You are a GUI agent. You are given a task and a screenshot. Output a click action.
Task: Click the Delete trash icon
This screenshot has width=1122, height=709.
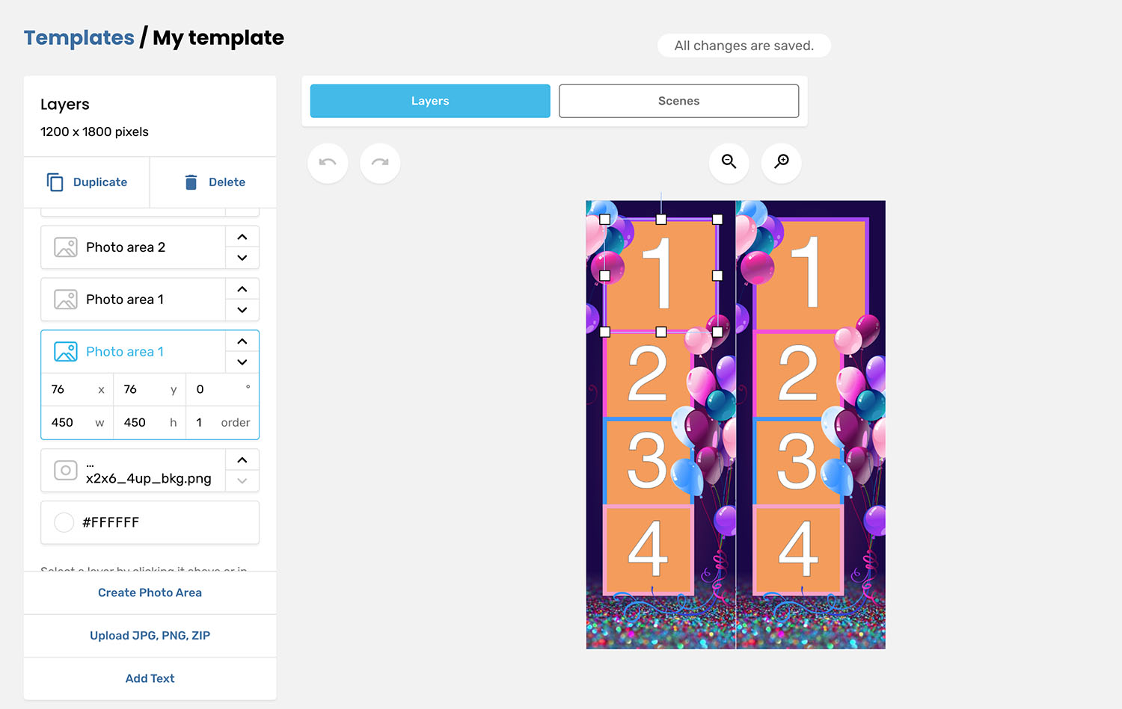[191, 182]
